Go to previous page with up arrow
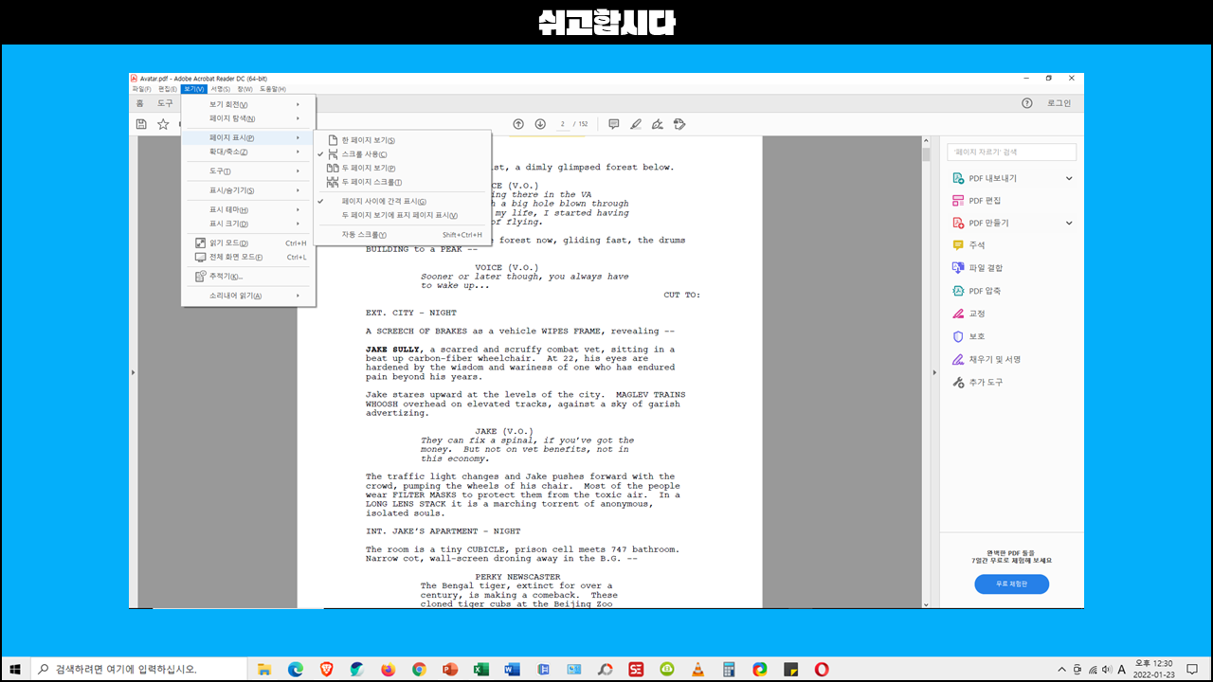Image resolution: width=1213 pixels, height=682 pixels. [518, 124]
